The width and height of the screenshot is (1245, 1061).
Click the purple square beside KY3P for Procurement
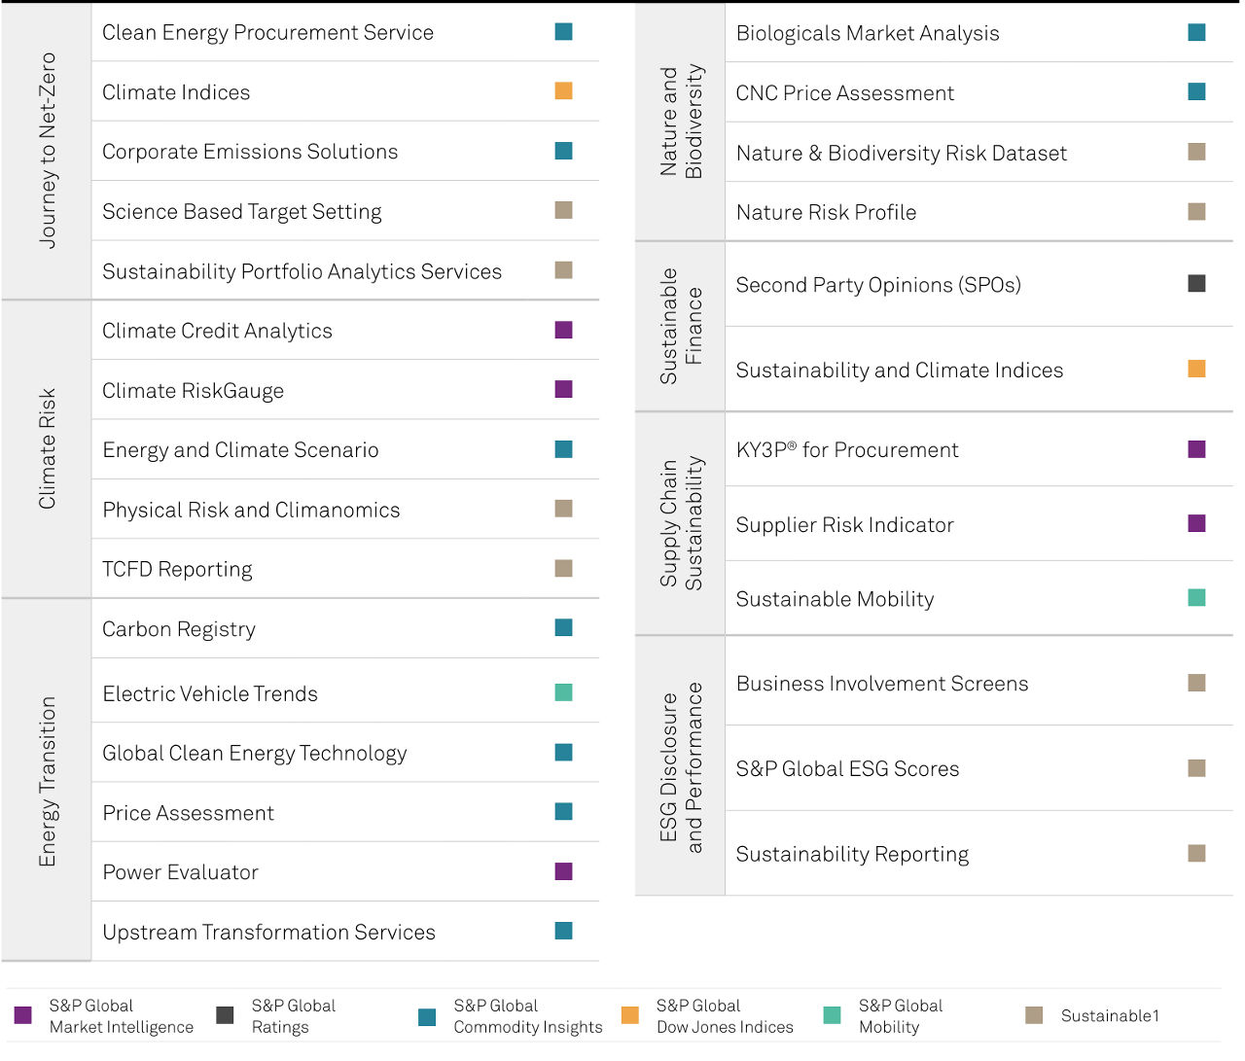point(1197,449)
